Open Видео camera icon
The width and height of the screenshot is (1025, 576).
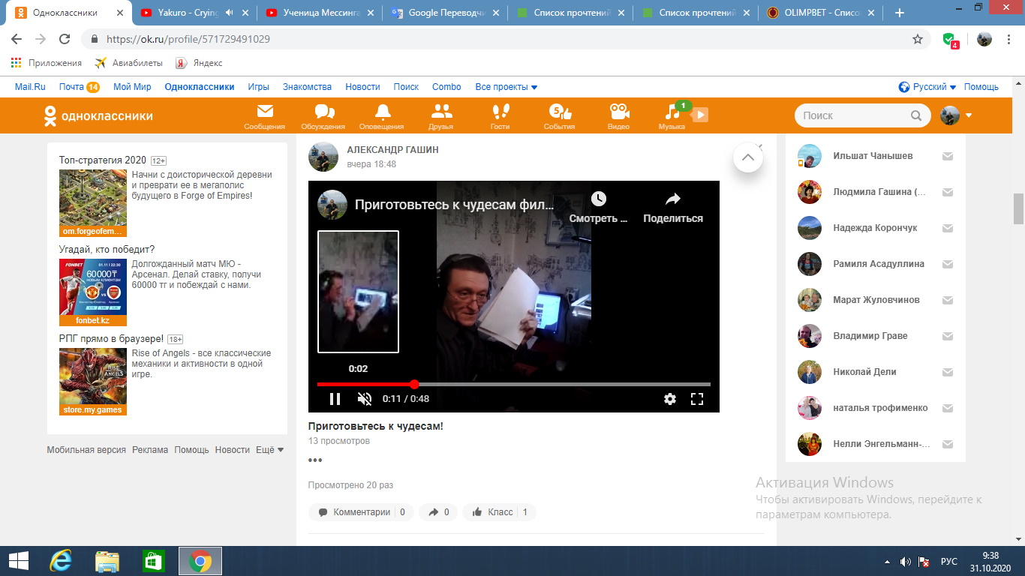pyautogui.click(x=618, y=116)
